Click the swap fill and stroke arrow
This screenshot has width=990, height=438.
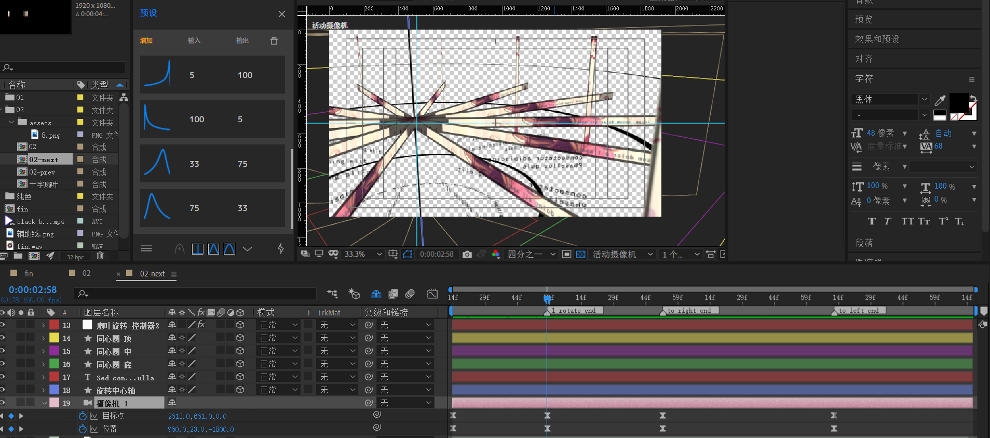tap(973, 99)
